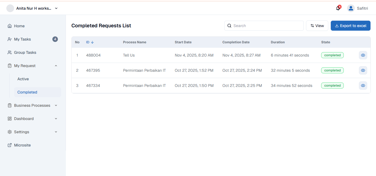Select the Settings gear icon
Image resolution: width=376 pixels, height=176 pixels.
click(10, 132)
